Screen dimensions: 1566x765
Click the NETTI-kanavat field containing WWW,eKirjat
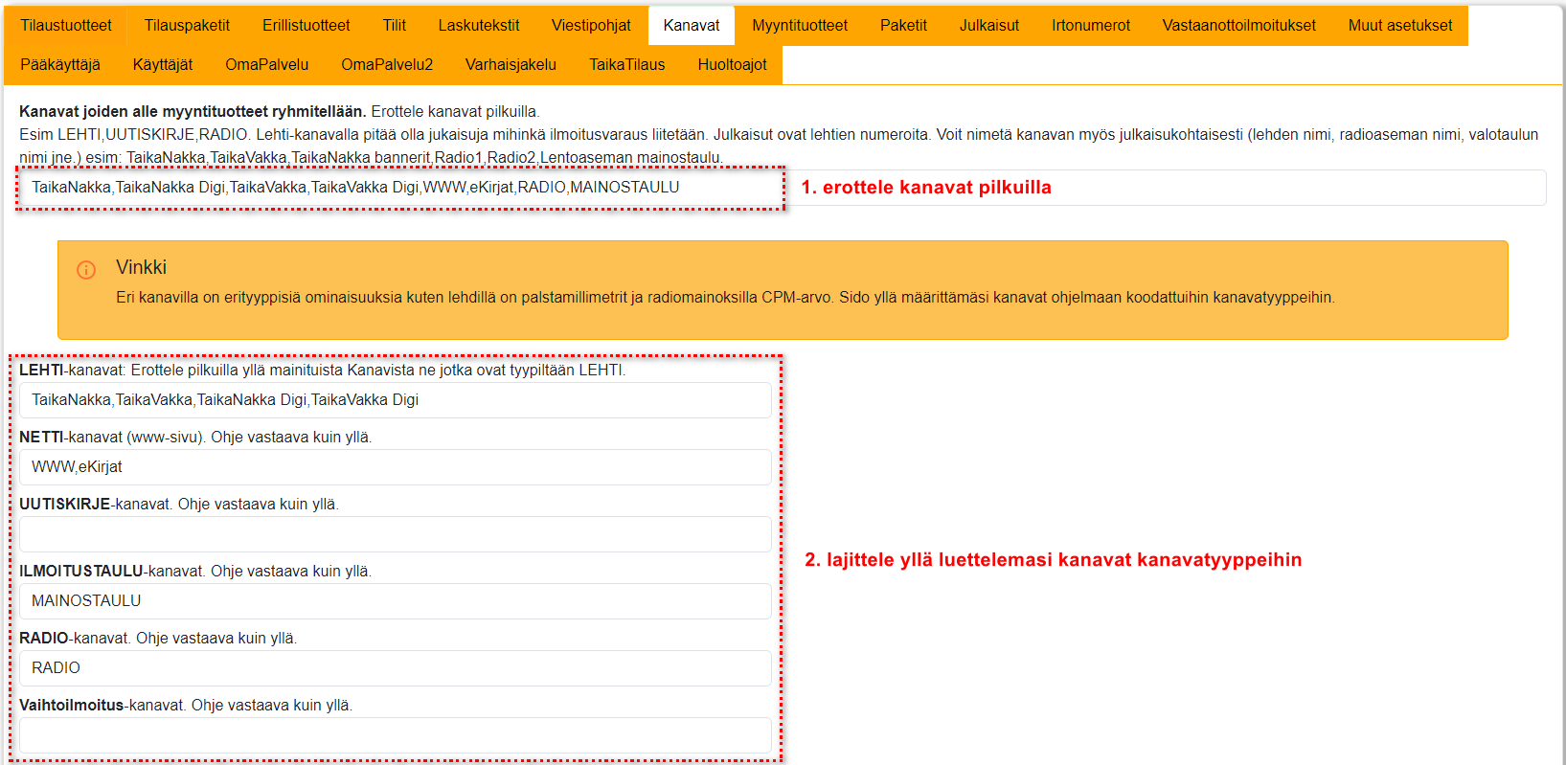(x=395, y=467)
